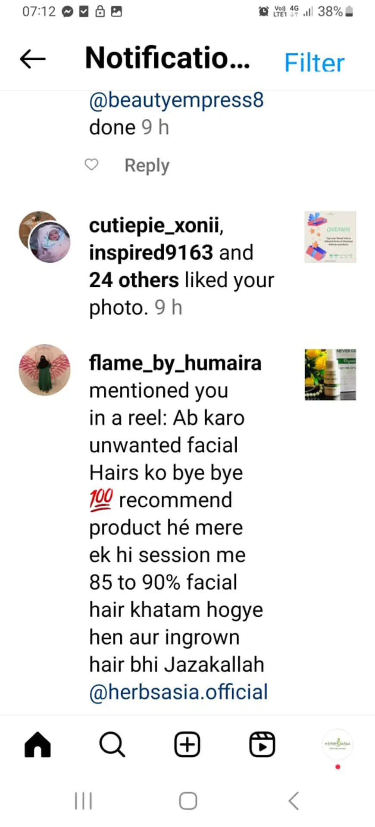Tap the create new post icon
This screenshot has width=375, height=827.
[187, 744]
